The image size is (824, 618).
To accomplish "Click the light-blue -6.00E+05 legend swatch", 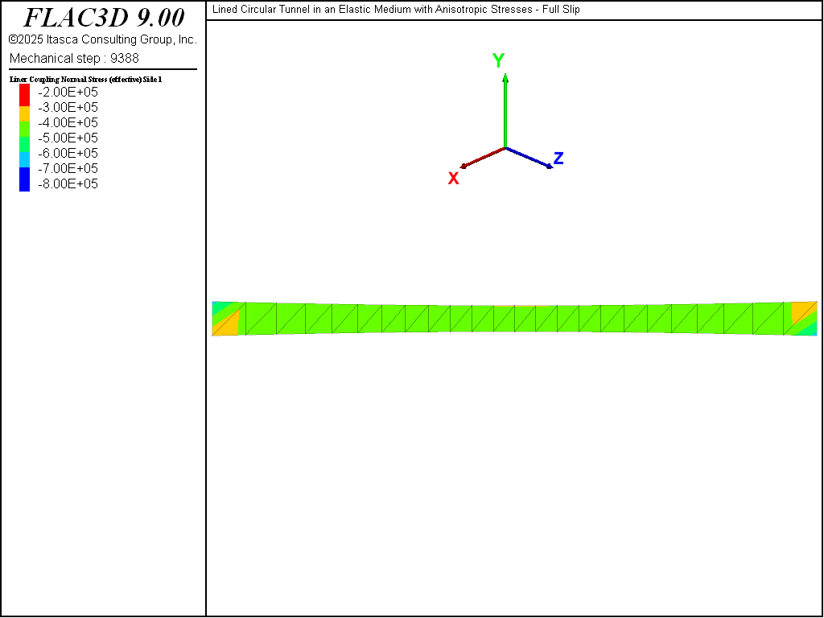I will (24, 160).
